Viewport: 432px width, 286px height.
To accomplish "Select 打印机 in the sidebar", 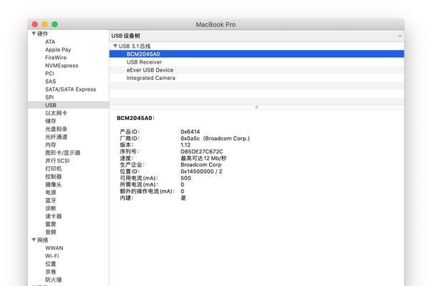I will (x=53, y=169).
